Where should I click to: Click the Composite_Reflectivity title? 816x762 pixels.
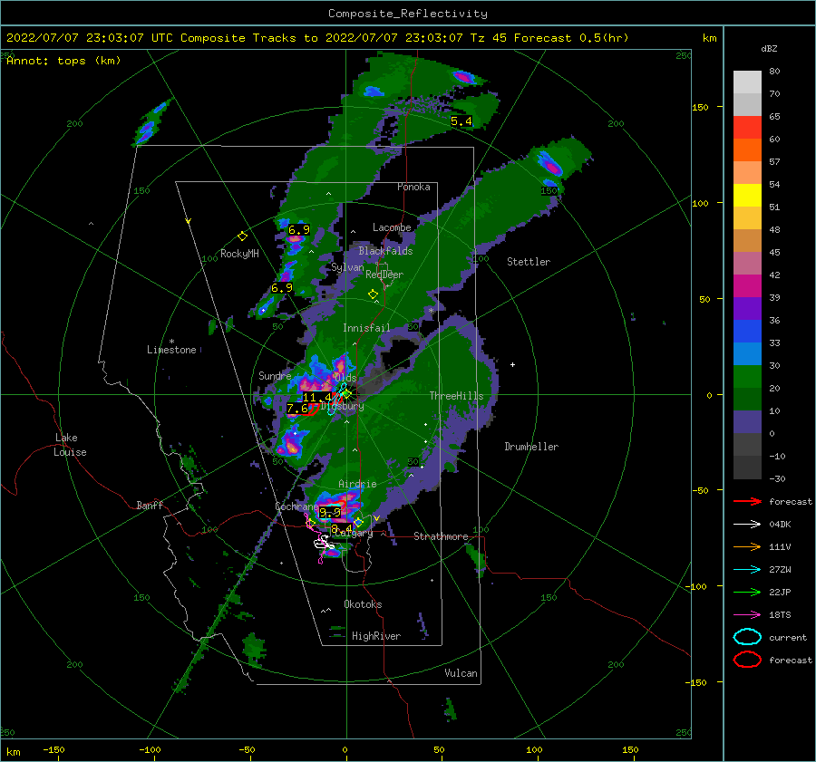(408, 14)
